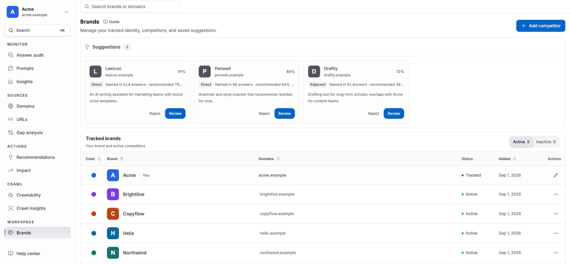Click the copyflow.example domain cell
570x264 pixels.
pos(277,214)
